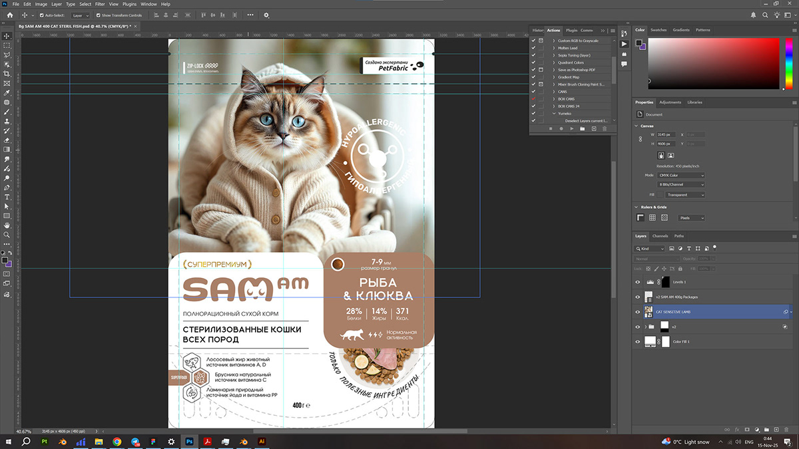The height and width of the screenshot is (449, 799).
Task: Click the Play selection button in Actions panel
Action: point(572,129)
